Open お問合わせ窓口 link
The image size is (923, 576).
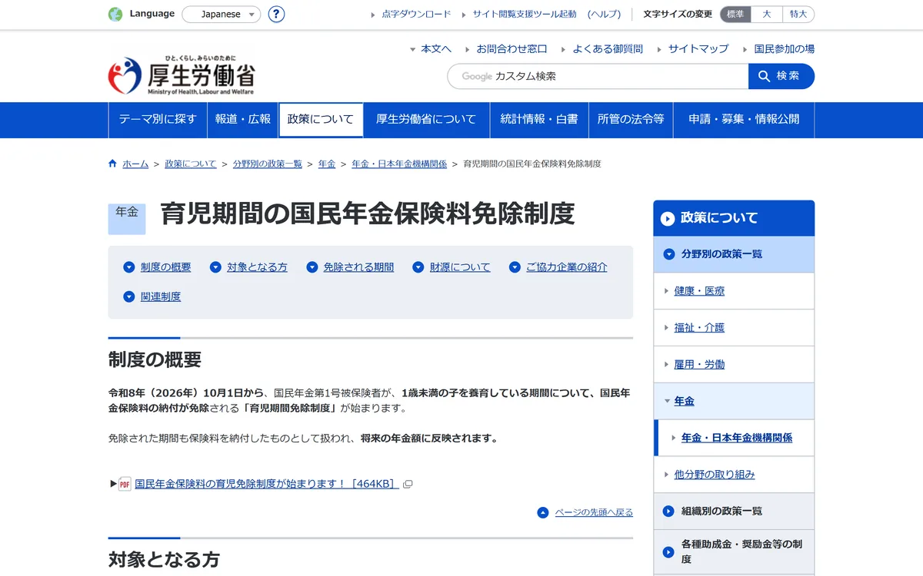tap(511, 48)
